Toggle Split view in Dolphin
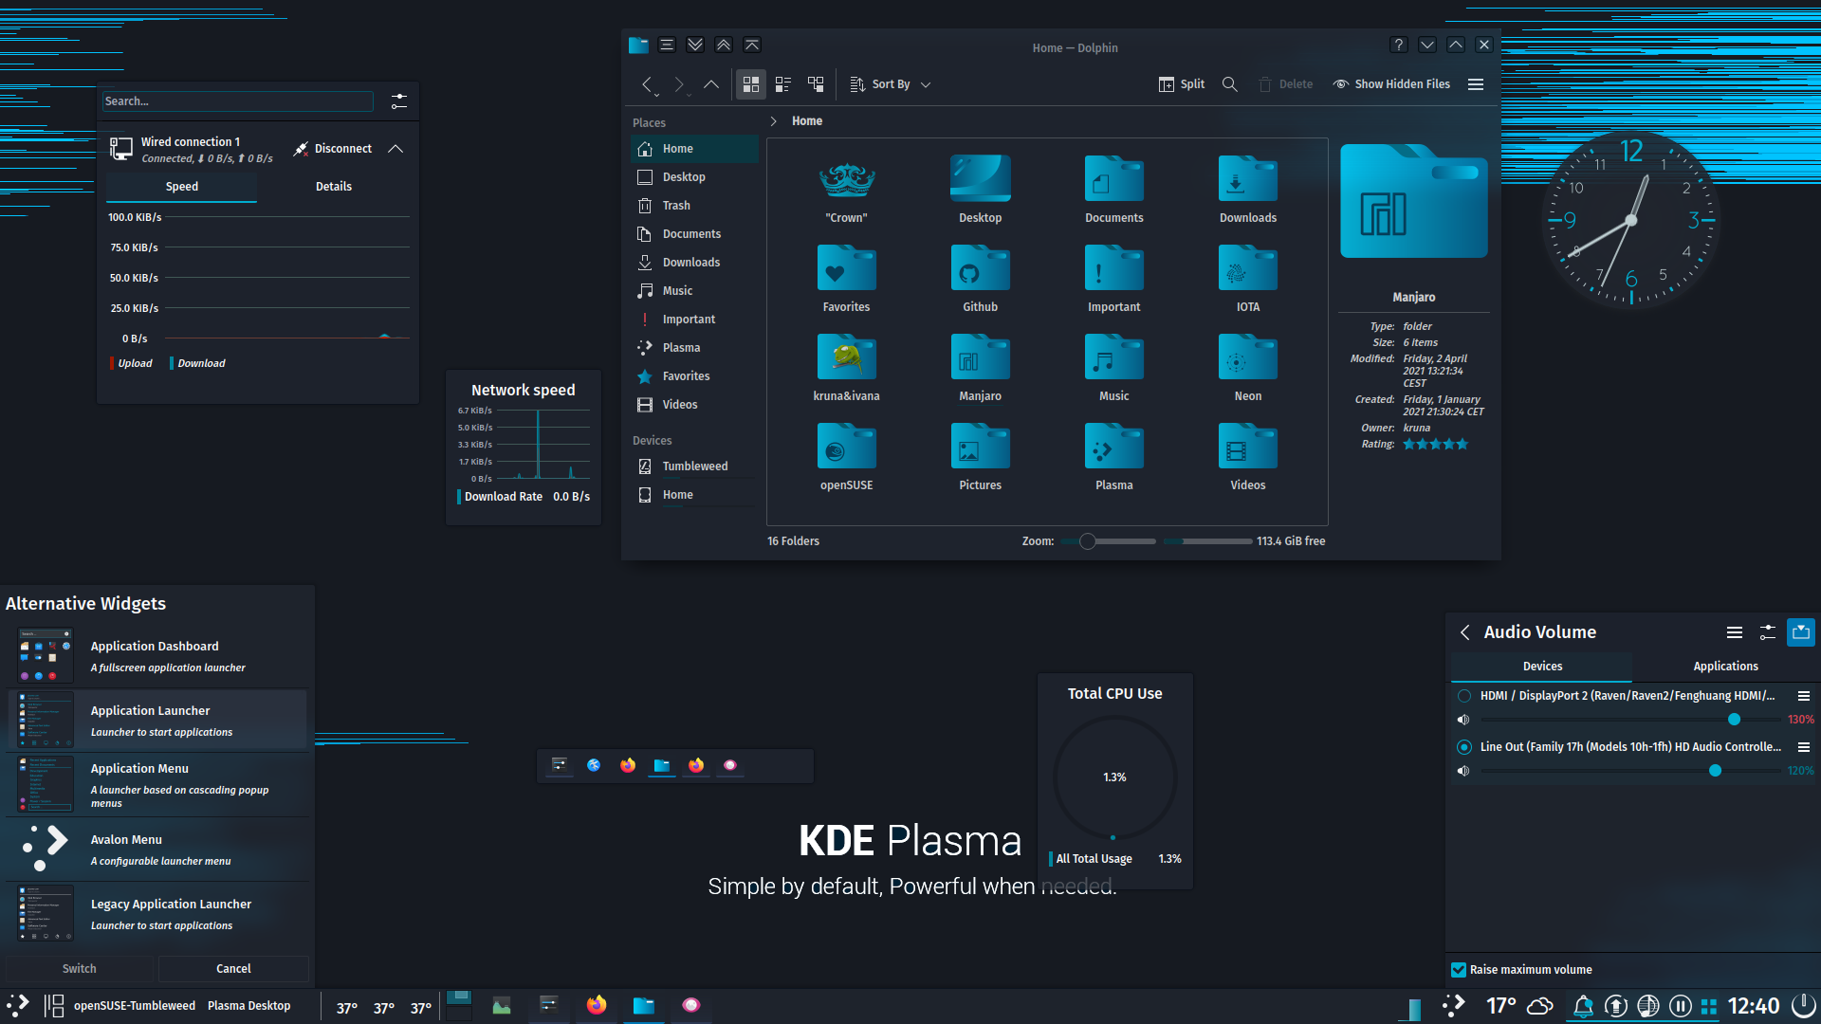1821x1024 pixels. coord(1182,84)
